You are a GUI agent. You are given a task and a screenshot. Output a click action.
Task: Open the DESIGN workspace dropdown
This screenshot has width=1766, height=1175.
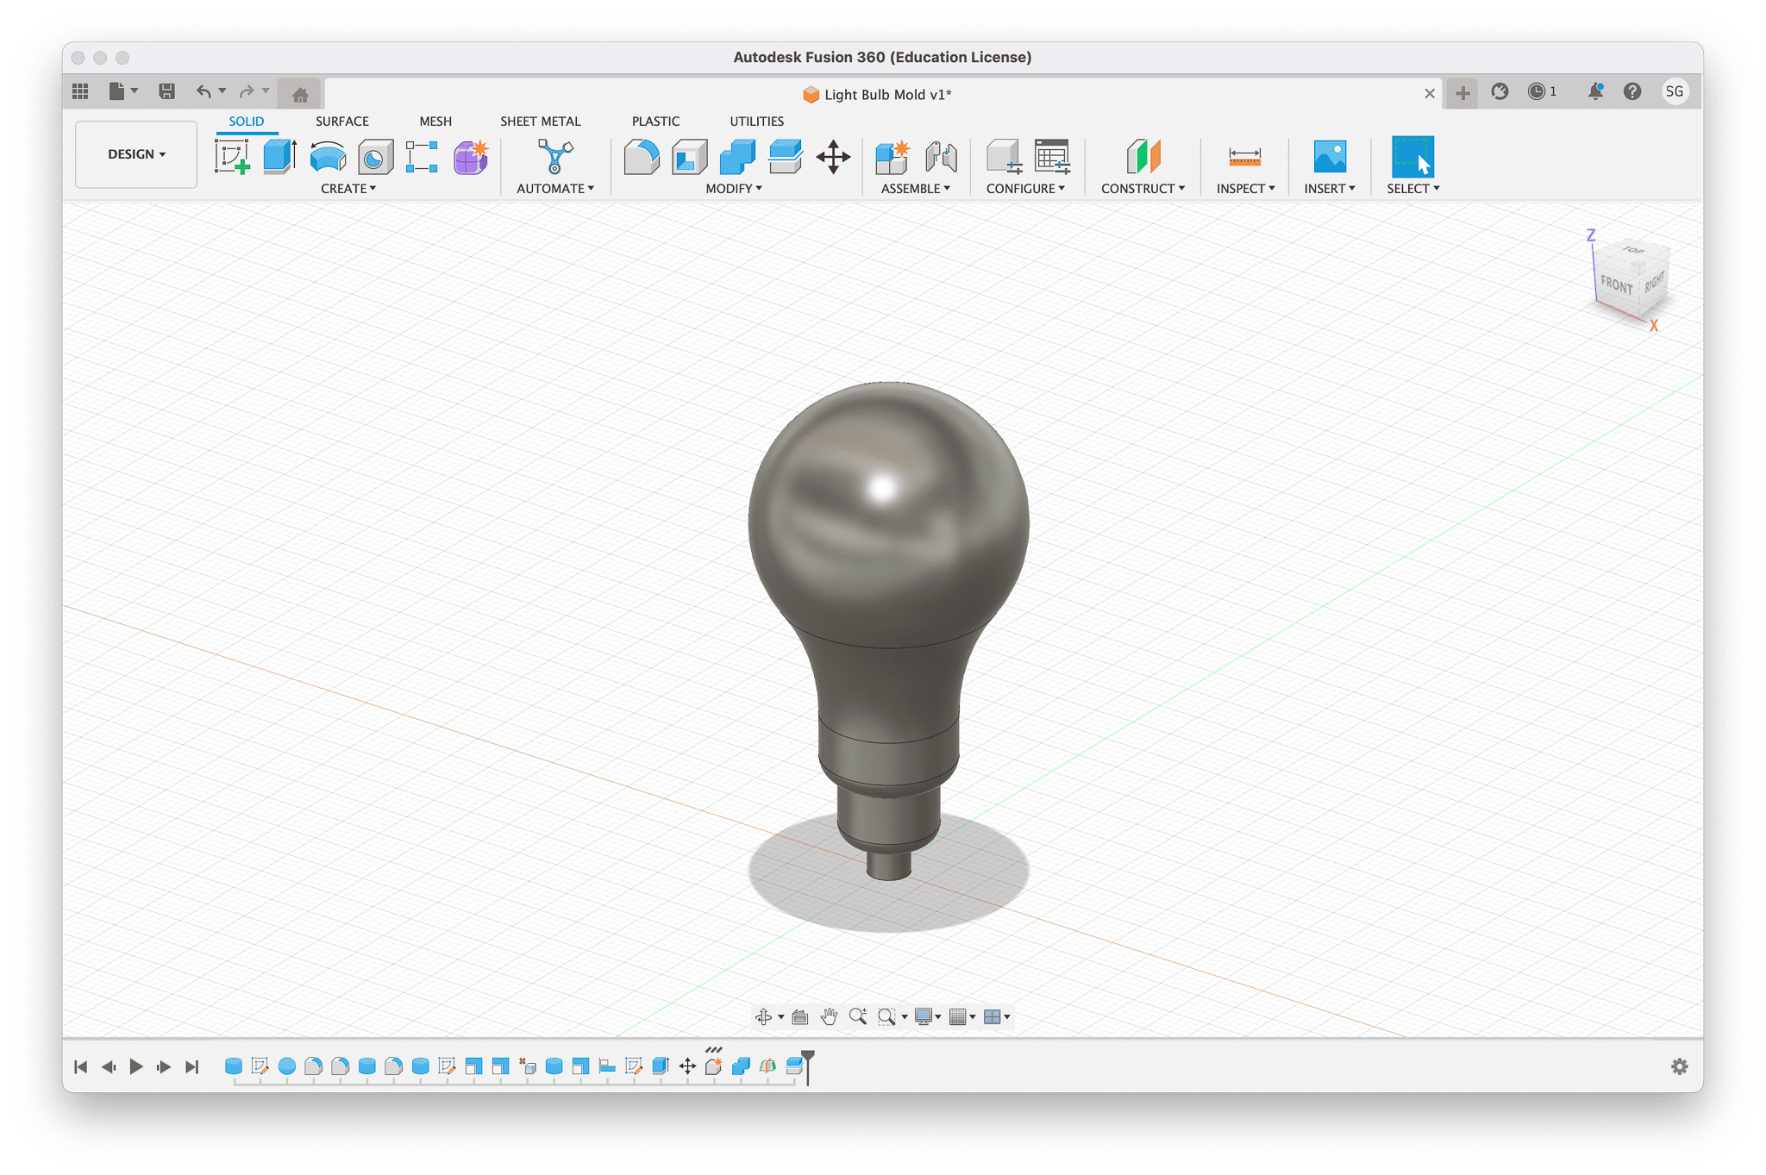point(136,154)
